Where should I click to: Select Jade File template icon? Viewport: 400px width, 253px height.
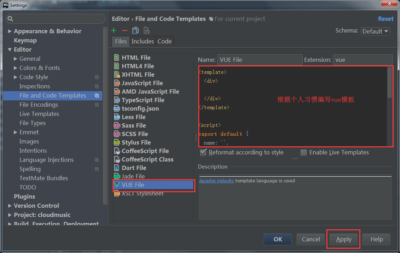click(117, 176)
